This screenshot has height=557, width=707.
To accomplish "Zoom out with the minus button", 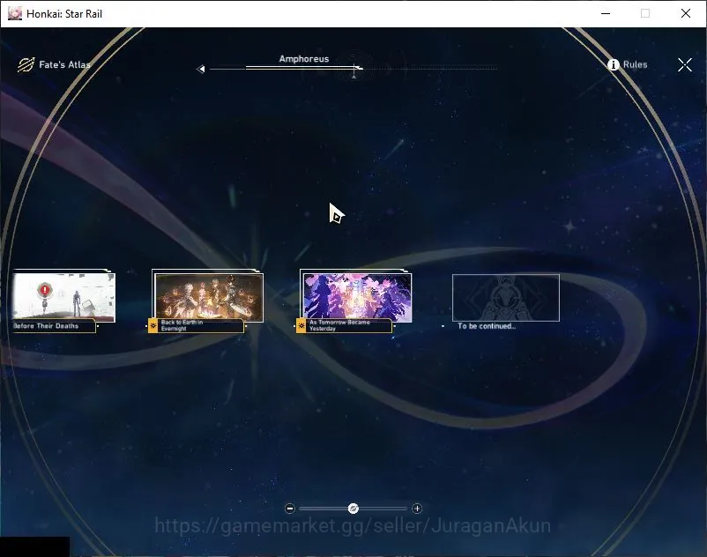I will (290, 509).
